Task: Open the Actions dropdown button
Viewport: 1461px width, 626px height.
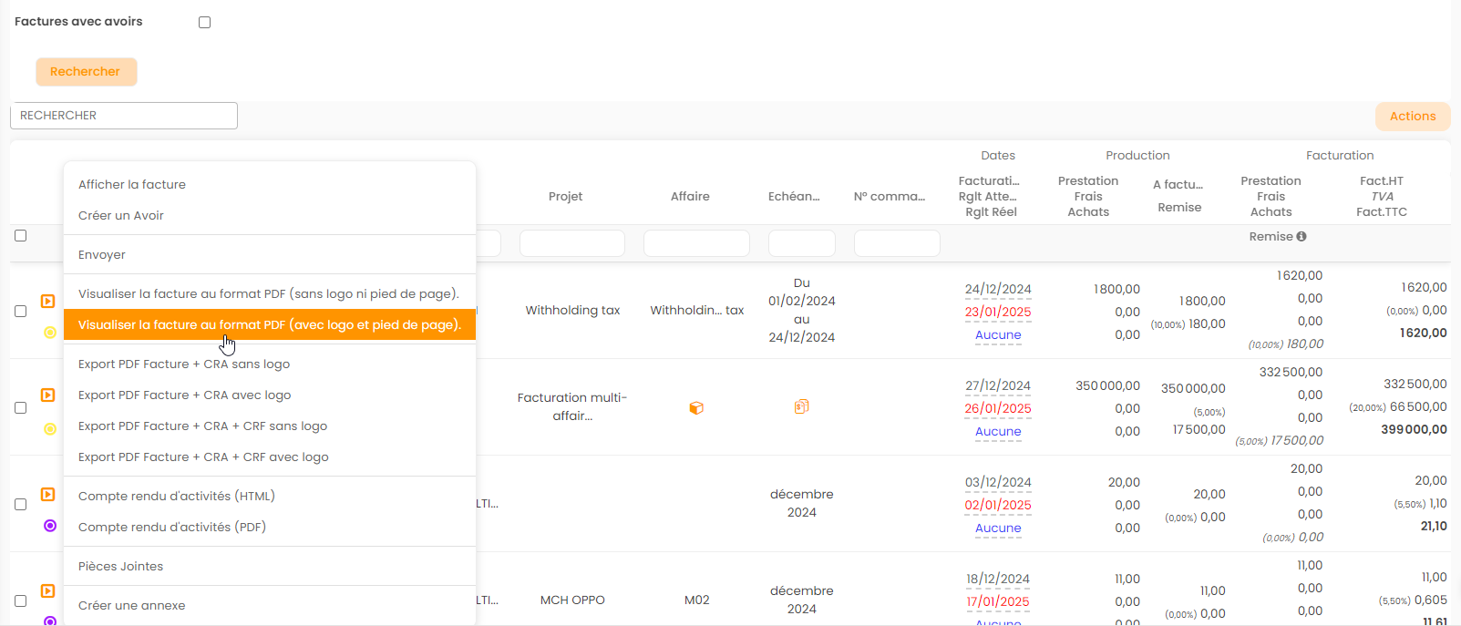Action: pos(1412,117)
